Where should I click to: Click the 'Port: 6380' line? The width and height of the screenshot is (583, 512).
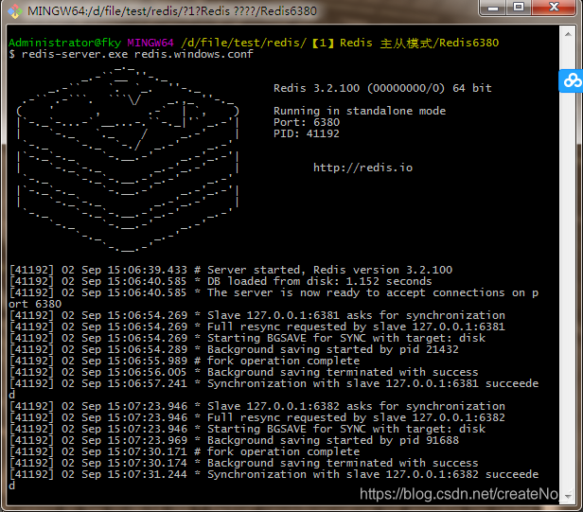click(x=307, y=122)
